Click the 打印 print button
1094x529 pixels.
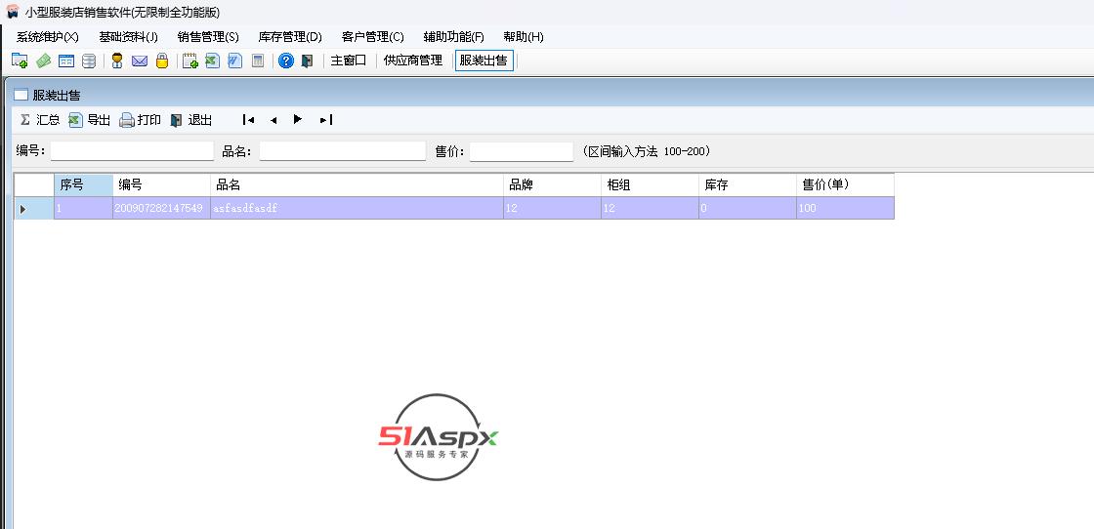141,120
